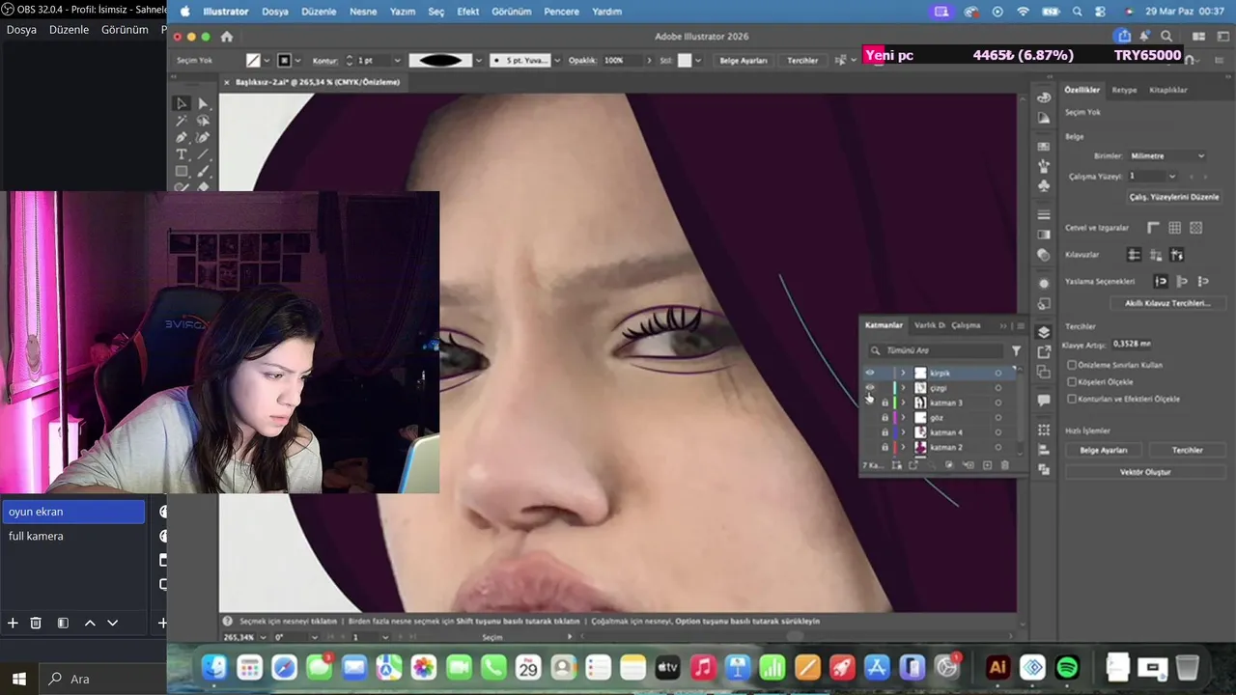Click Vektör Oluştur button
The image size is (1236, 695).
(1144, 472)
